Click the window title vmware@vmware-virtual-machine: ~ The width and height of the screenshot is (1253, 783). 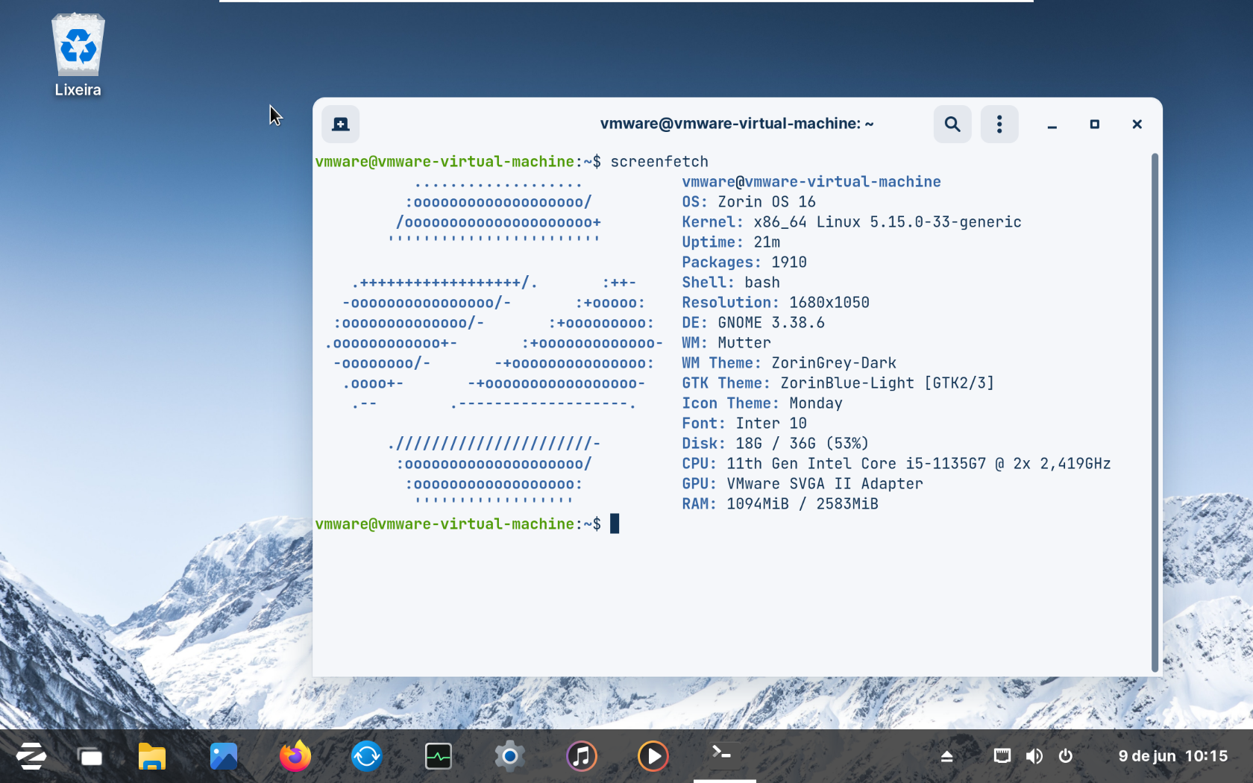pyautogui.click(x=737, y=124)
